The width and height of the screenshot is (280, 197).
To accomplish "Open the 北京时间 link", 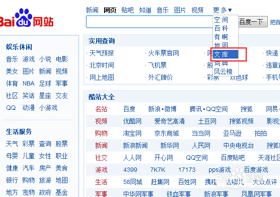I will (101, 66).
